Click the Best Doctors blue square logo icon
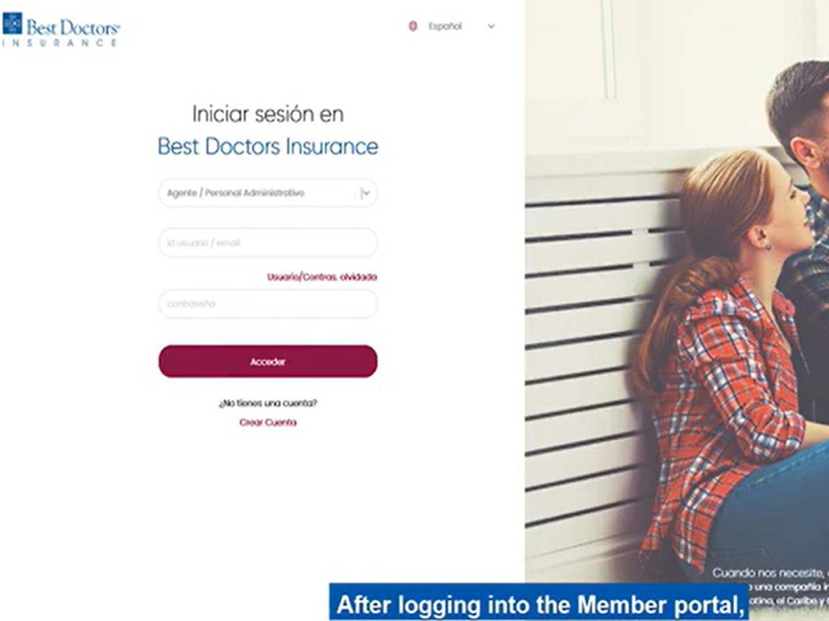The image size is (829, 621). point(12,24)
